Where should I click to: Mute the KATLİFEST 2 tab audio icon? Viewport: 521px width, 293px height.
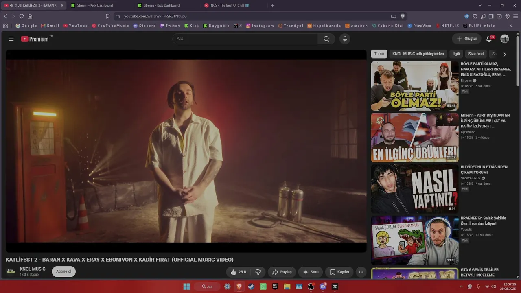click(11, 5)
